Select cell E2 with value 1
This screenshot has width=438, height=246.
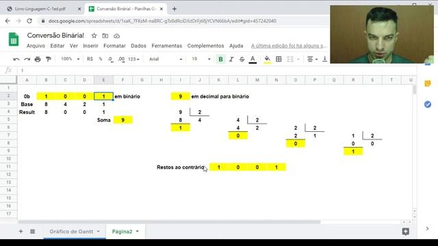tap(103, 96)
